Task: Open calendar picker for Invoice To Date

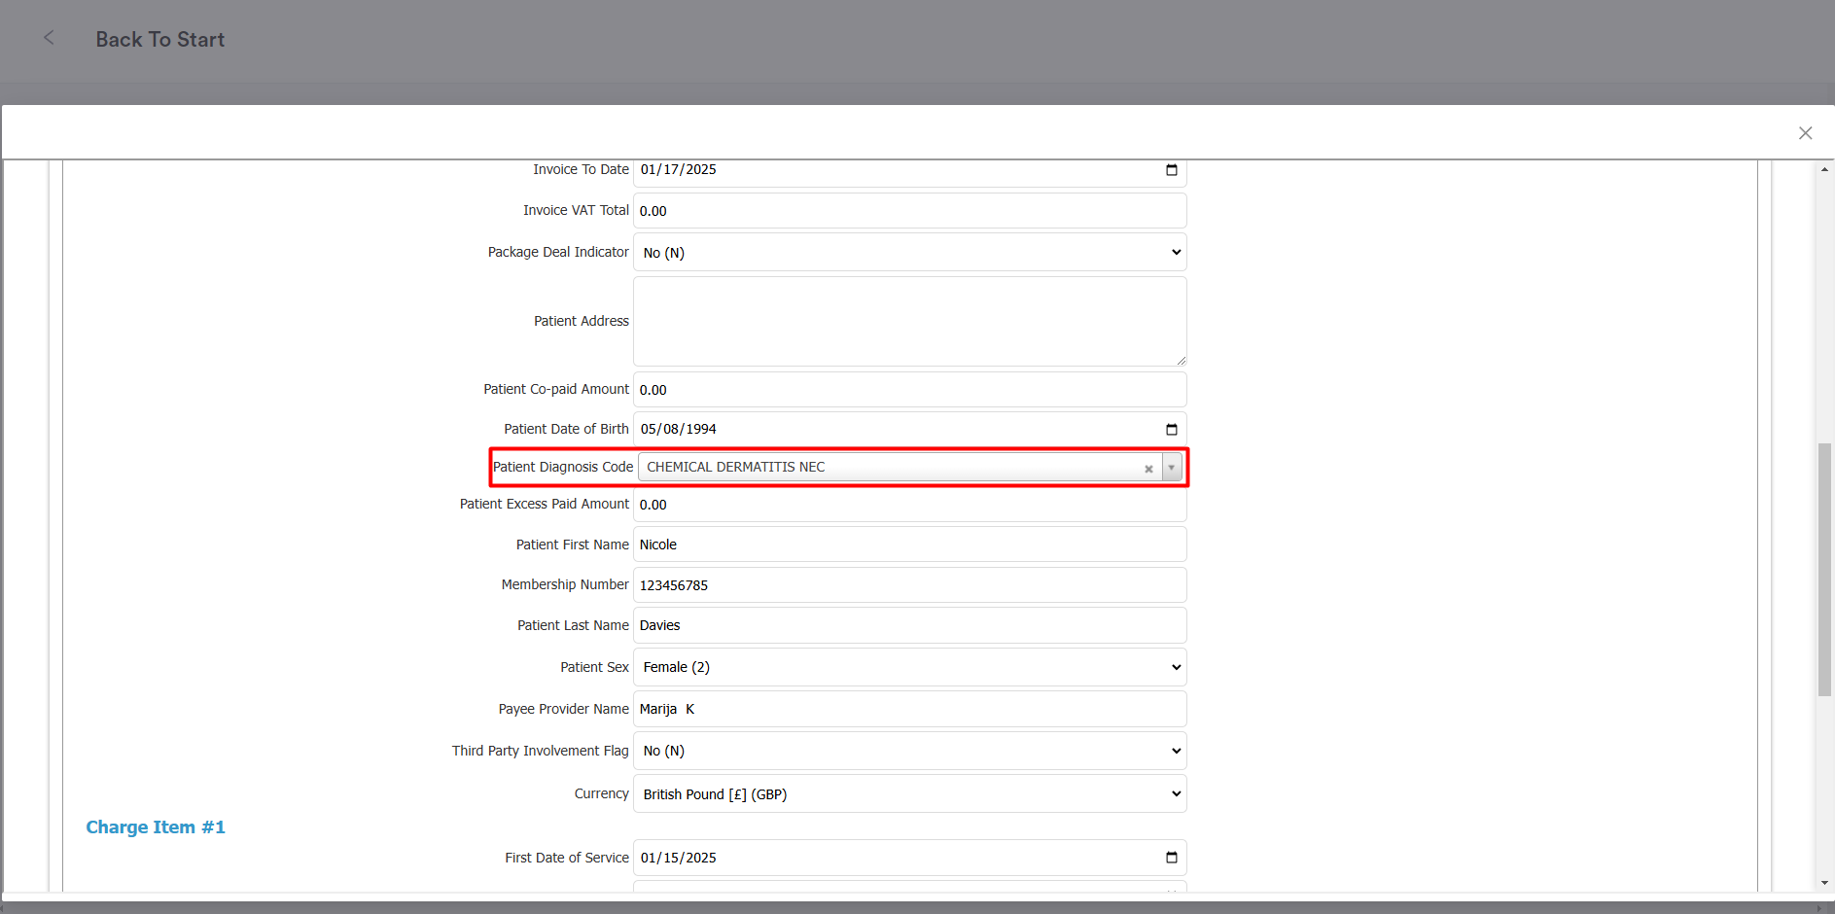Action: pyautogui.click(x=1171, y=170)
